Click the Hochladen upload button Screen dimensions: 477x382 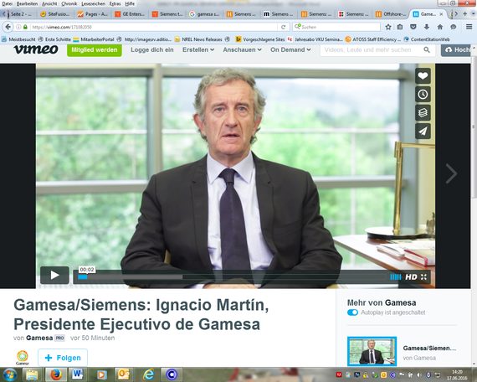pos(456,50)
